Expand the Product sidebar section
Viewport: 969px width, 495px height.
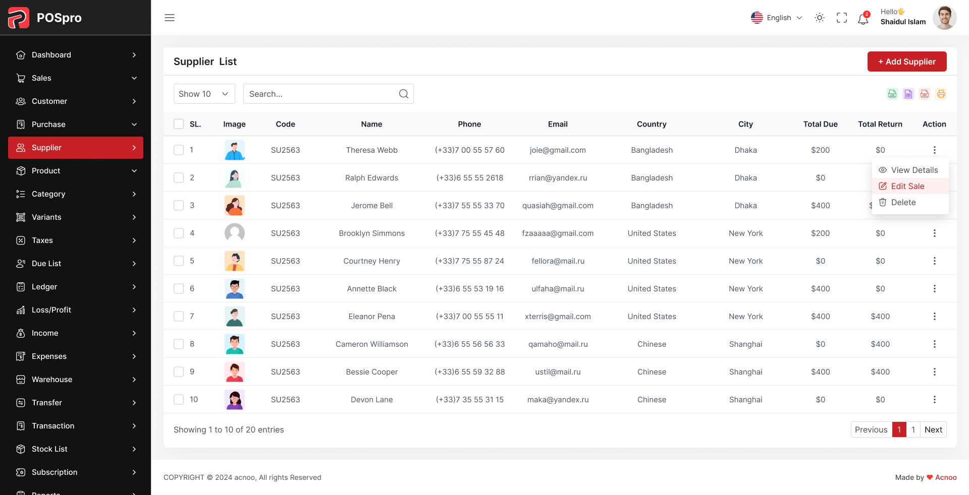click(75, 171)
